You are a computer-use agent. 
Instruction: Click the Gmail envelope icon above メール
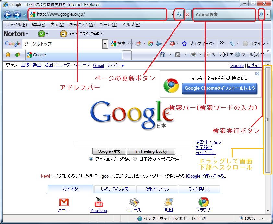64,202
